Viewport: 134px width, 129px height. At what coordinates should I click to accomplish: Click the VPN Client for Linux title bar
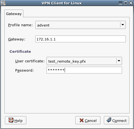pos(62,3)
